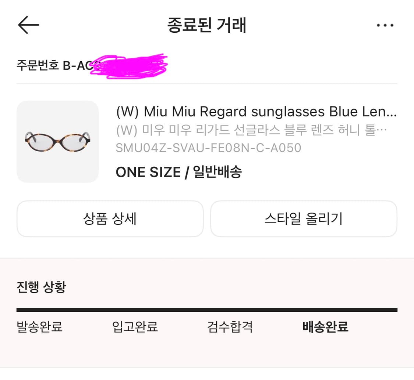
Task: Tap the 입고완료 warehouse arrival status
Action: coord(134,327)
